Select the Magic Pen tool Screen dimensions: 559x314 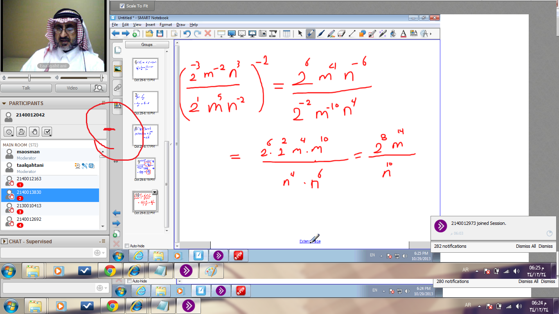[x=383, y=34]
